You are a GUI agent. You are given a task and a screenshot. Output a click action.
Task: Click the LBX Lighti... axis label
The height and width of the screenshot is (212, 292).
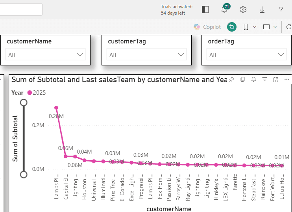(225, 188)
